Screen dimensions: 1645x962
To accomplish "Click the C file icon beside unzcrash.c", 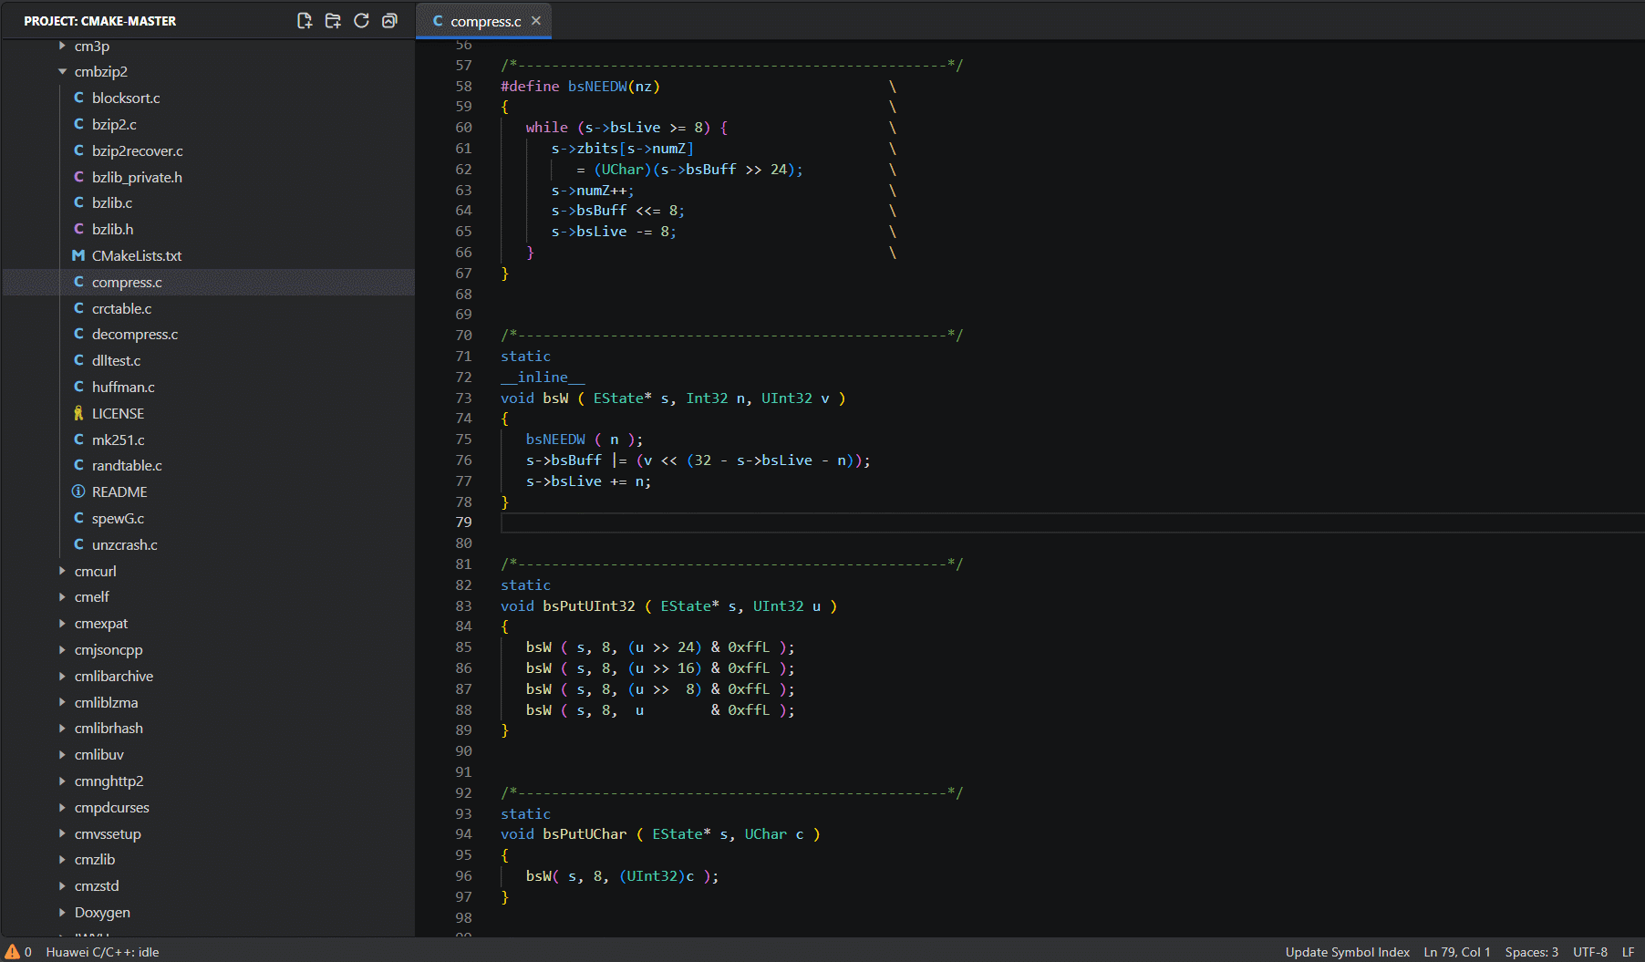I will [x=78, y=544].
